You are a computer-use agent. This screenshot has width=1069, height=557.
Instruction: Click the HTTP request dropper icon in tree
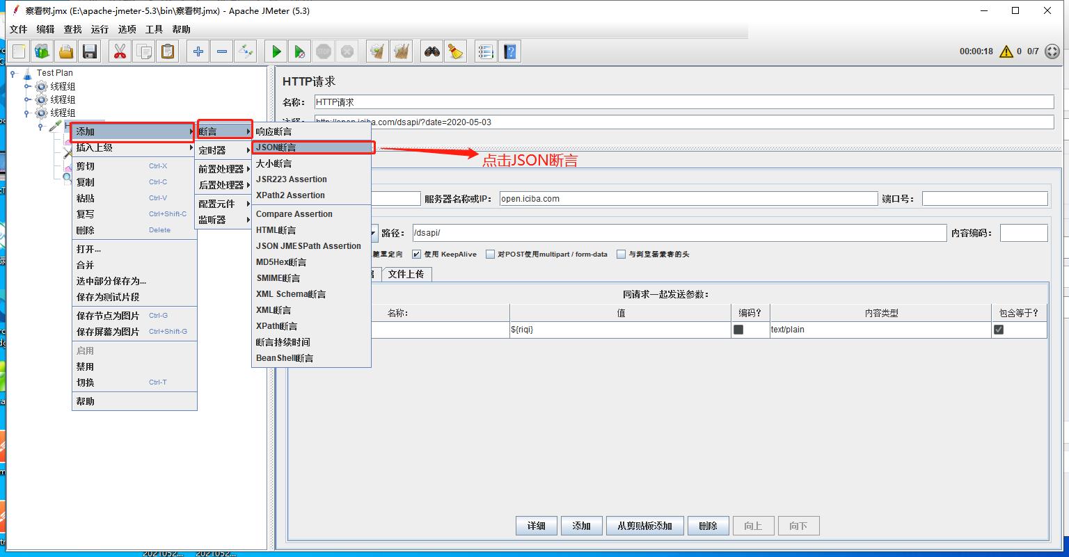point(54,126)
